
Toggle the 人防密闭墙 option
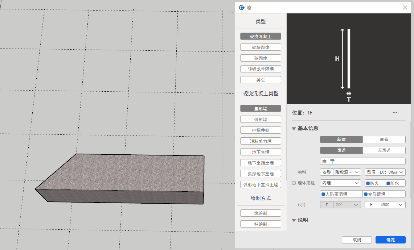[x=341, y=194]
